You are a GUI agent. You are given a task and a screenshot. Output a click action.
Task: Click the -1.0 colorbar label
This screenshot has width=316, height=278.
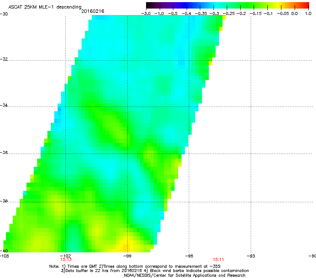[159, 14]
